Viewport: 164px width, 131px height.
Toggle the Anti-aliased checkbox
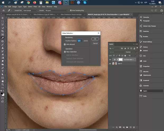point(65,44)
